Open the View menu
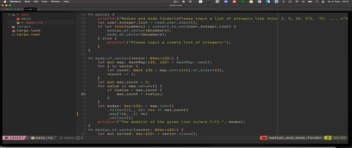 tap(44, 1)
